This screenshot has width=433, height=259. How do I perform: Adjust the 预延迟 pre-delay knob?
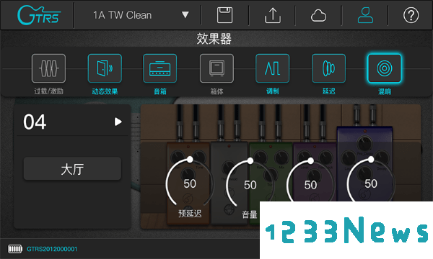[190, 181]
